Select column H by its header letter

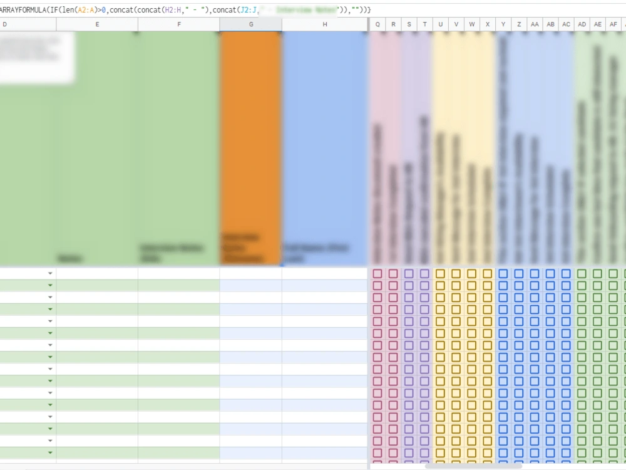(324, 24)
